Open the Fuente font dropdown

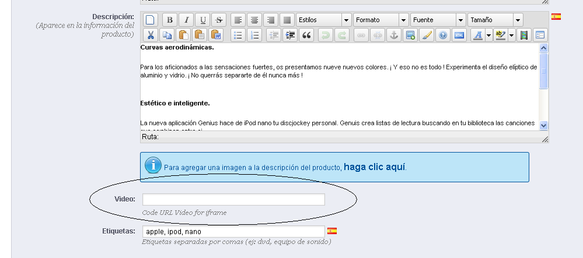coord(438,20)
